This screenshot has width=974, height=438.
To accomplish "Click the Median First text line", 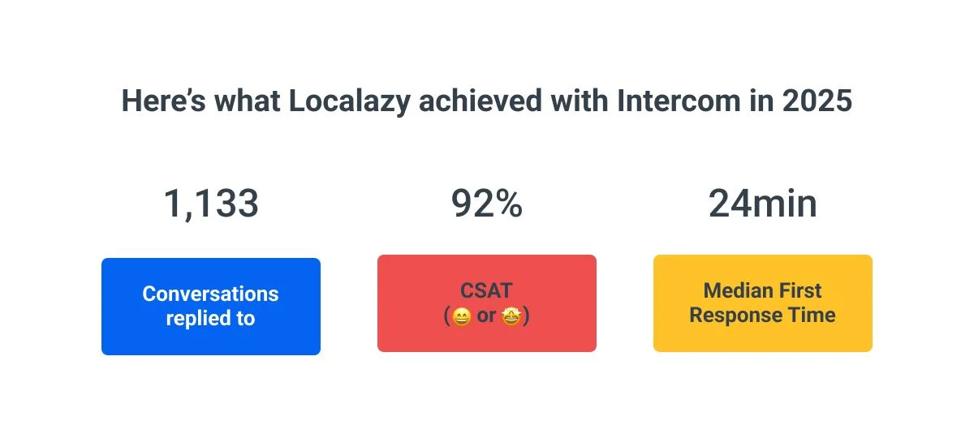I will pyautogui.click(x=763, y=290).
